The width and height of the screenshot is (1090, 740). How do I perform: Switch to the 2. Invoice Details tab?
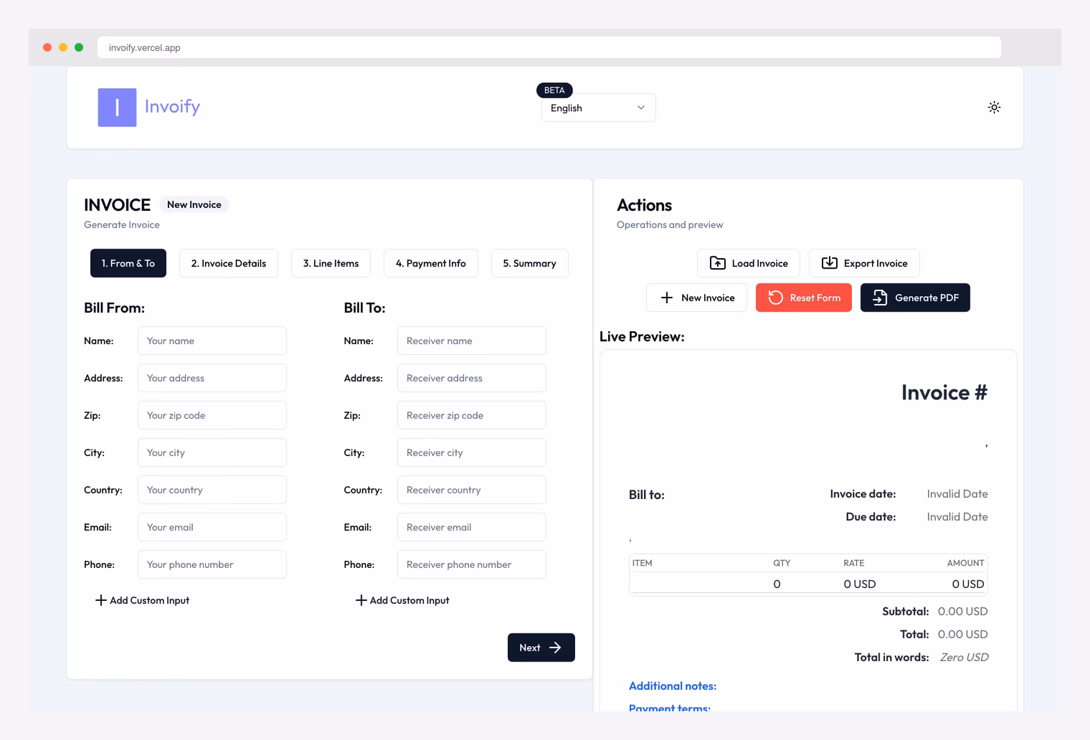229,263
